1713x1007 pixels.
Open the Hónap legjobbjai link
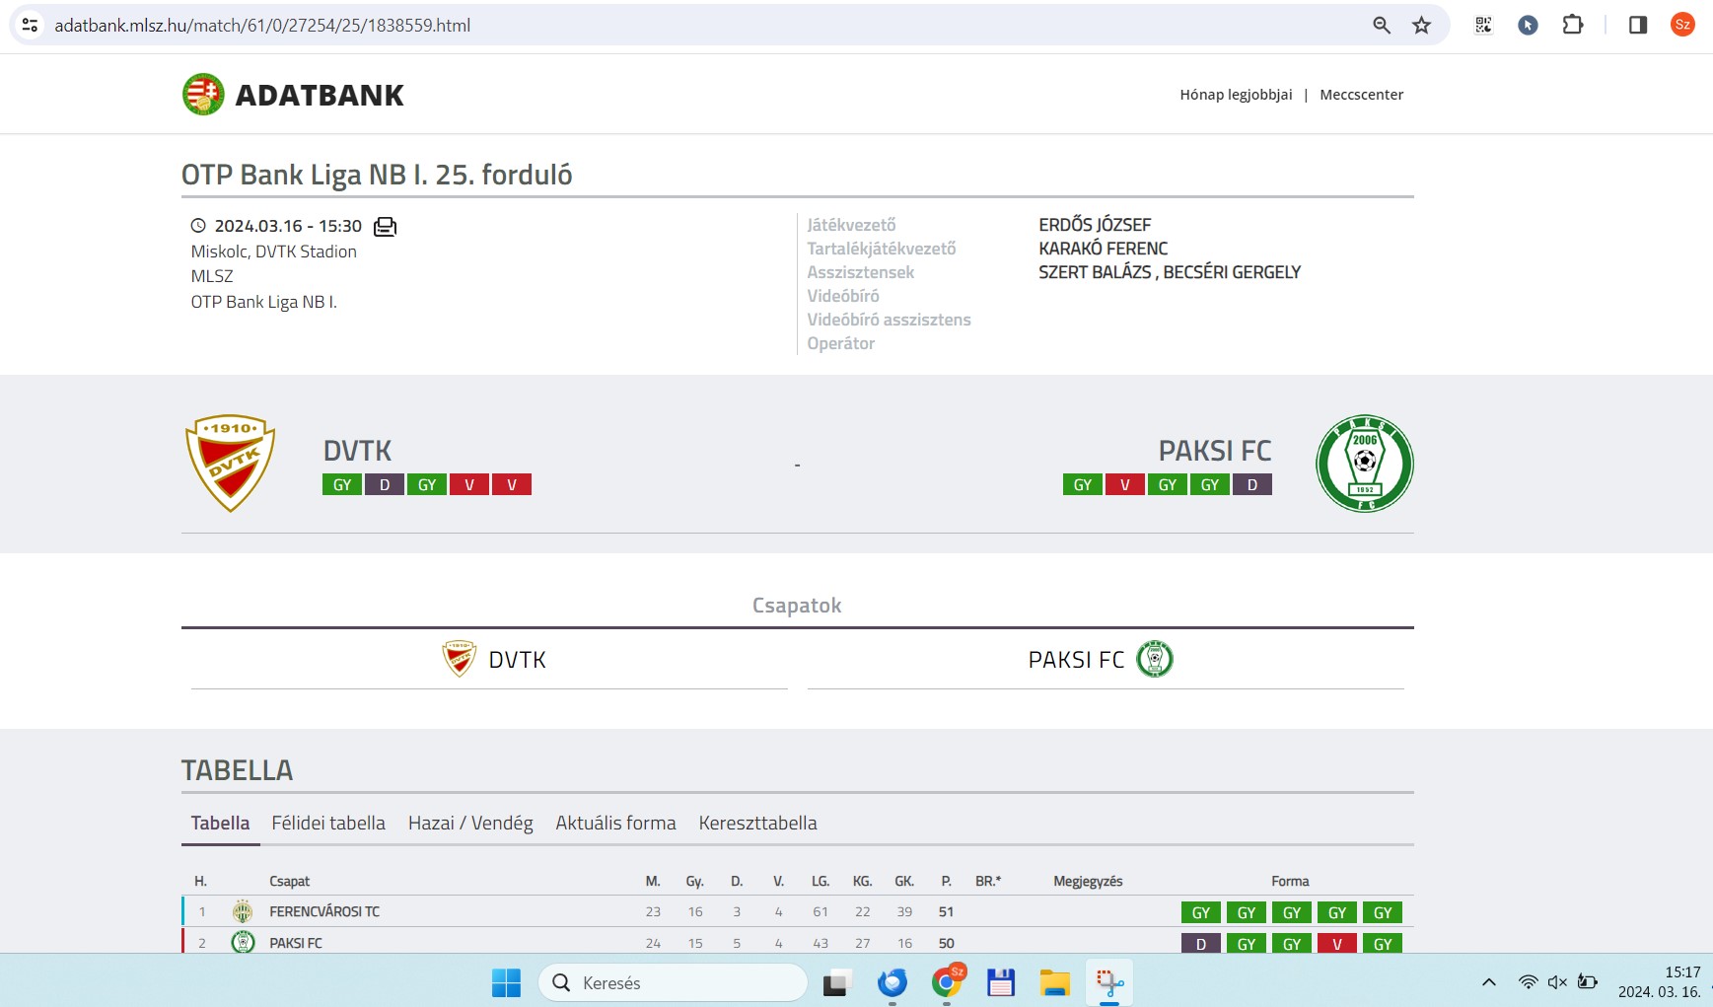pyautogui.click(x=1236, y=95)
